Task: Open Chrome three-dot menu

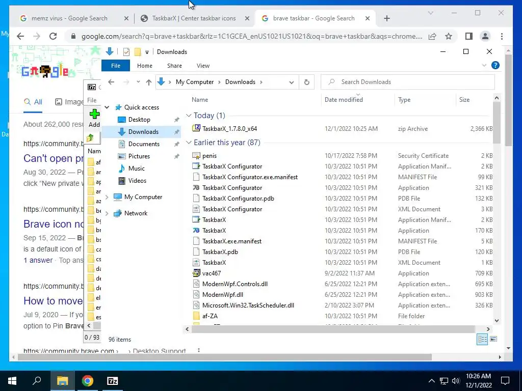Action: pos(502,36)
